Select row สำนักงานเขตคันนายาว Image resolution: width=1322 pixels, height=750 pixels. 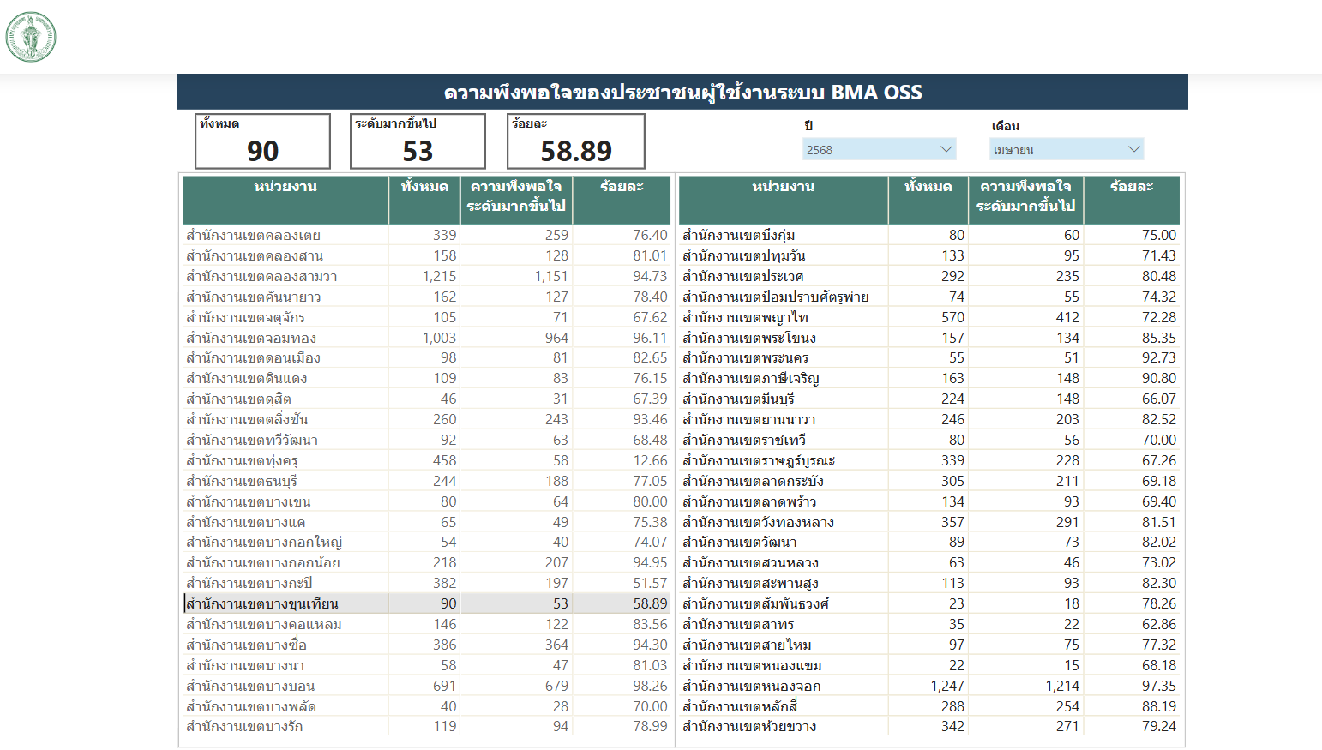[x=426, y=297]
